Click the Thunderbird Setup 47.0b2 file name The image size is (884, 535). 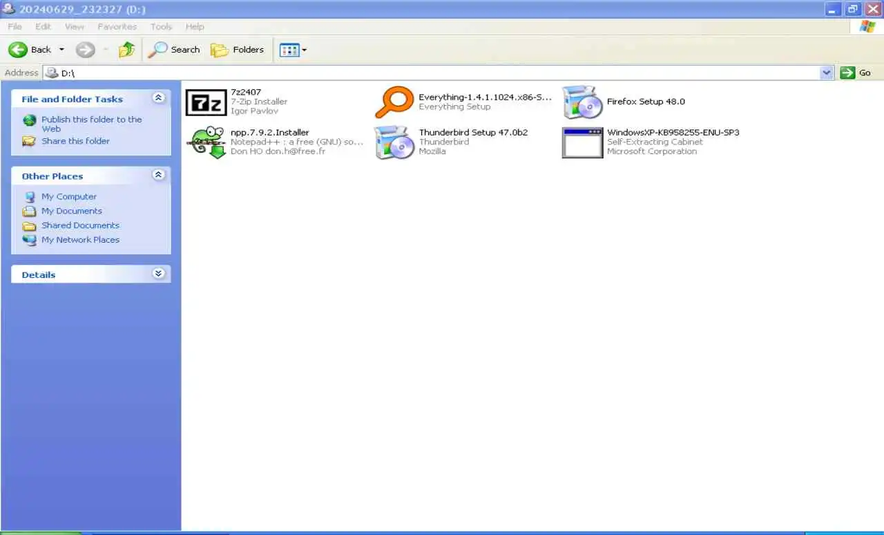(x=473, y=132)
